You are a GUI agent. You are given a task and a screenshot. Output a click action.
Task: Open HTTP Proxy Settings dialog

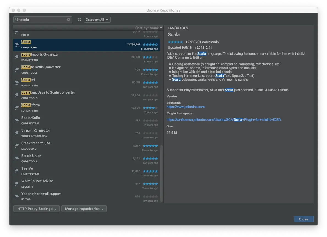(x=37, y=209)
